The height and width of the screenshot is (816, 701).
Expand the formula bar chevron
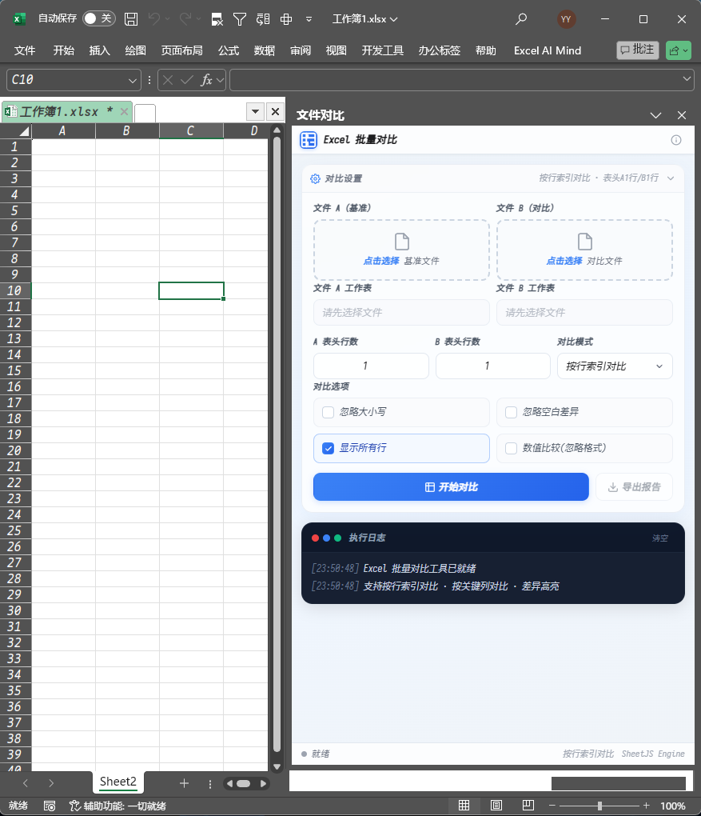pyautogui.click(x=687, y=79)
